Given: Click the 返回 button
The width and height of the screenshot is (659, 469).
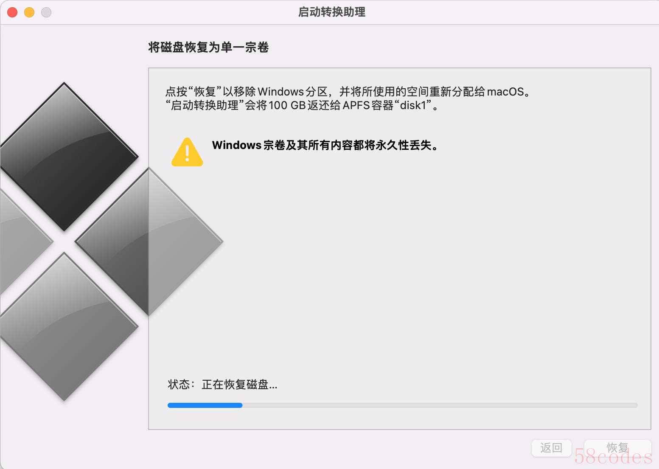Looking at the screenshot, I should (551, 448).
